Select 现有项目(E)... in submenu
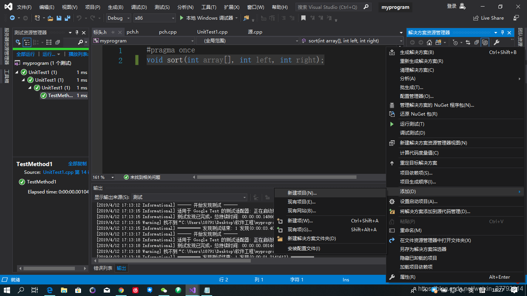Viewport: 527px width, 296px height. point(330,202)
